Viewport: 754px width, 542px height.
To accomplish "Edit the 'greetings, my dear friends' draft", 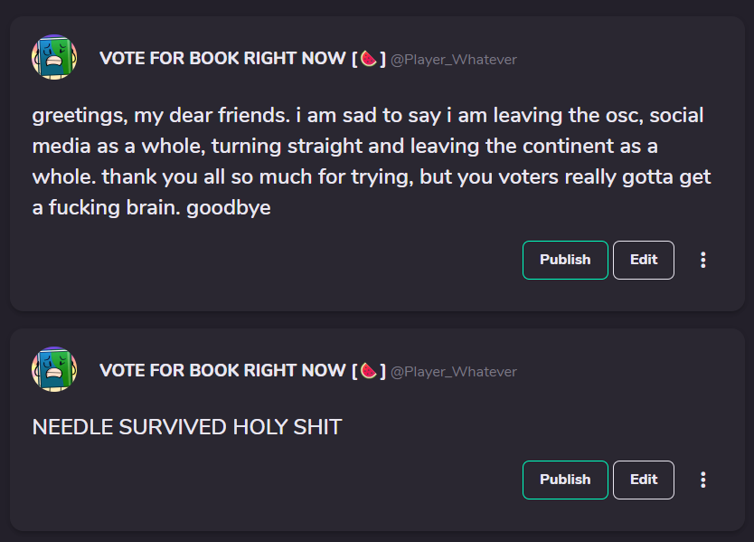I will (644, 260).
